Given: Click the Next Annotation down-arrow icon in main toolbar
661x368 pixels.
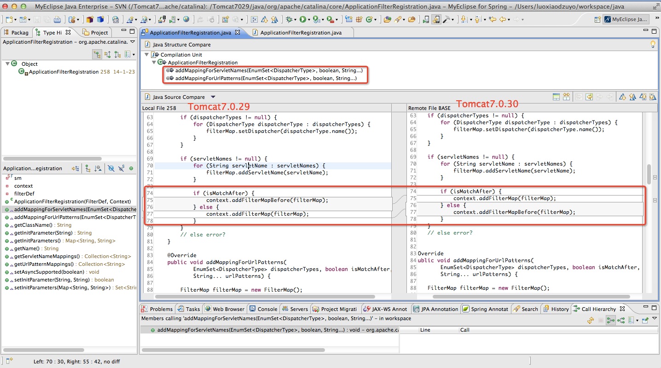Looking at the screenshot, I should (464, 19).
